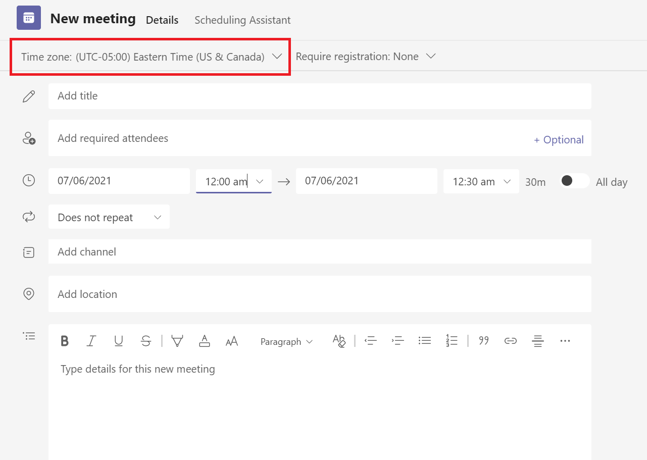Insert a numbered list
The image size is (647, 460).
[452, 341]
